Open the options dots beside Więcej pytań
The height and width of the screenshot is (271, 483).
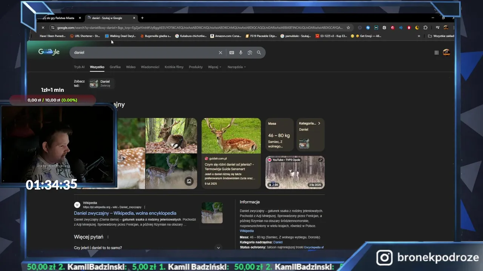pyautogui.click(x=108, y=237)
